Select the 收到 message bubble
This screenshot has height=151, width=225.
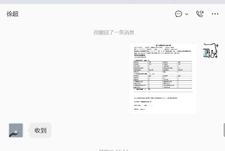point(40,130)
